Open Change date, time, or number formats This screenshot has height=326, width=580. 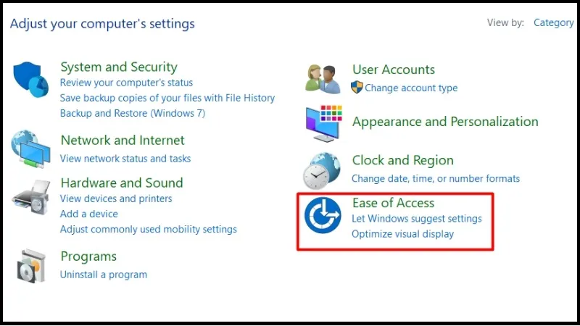pyautogui.click(x=436, y=178)
